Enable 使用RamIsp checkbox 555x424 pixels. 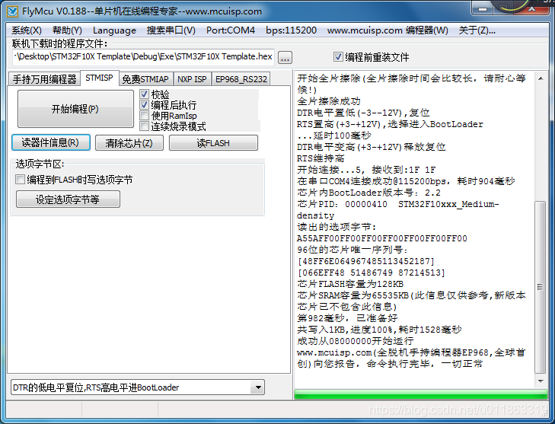(144, 116)
